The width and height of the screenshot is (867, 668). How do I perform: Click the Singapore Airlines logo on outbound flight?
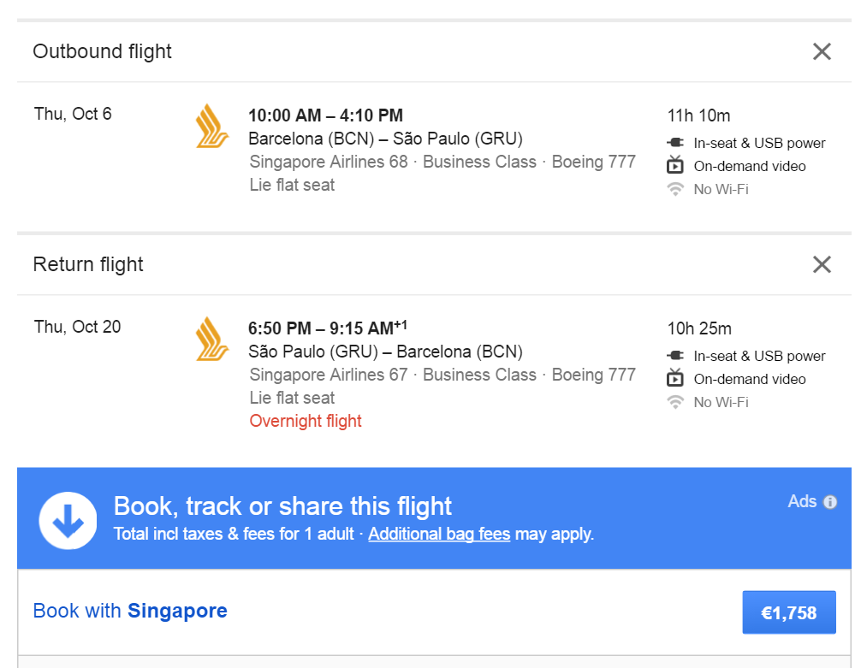(x=211, y=126)
